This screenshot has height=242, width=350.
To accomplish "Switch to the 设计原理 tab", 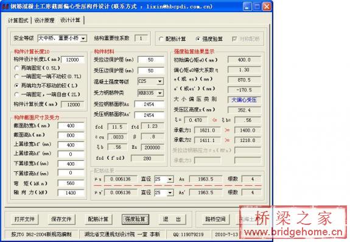I will point(44,20).
